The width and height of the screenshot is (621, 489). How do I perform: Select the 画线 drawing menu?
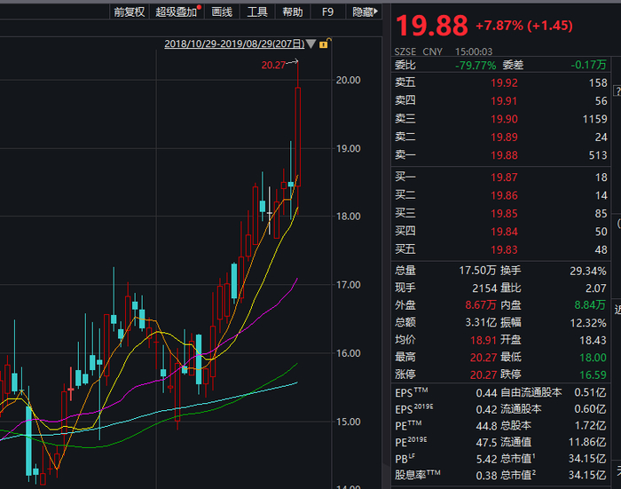[222, 12]
